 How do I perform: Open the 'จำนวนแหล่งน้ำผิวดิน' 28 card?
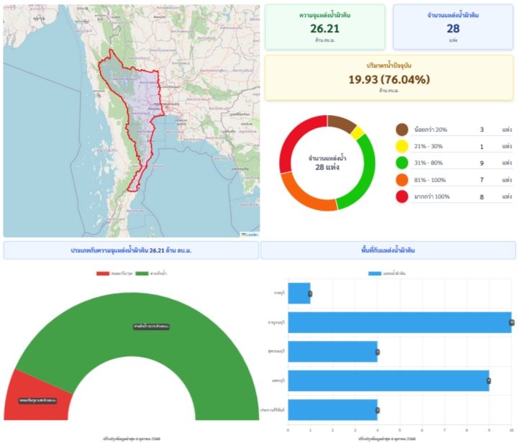(453, 27)
